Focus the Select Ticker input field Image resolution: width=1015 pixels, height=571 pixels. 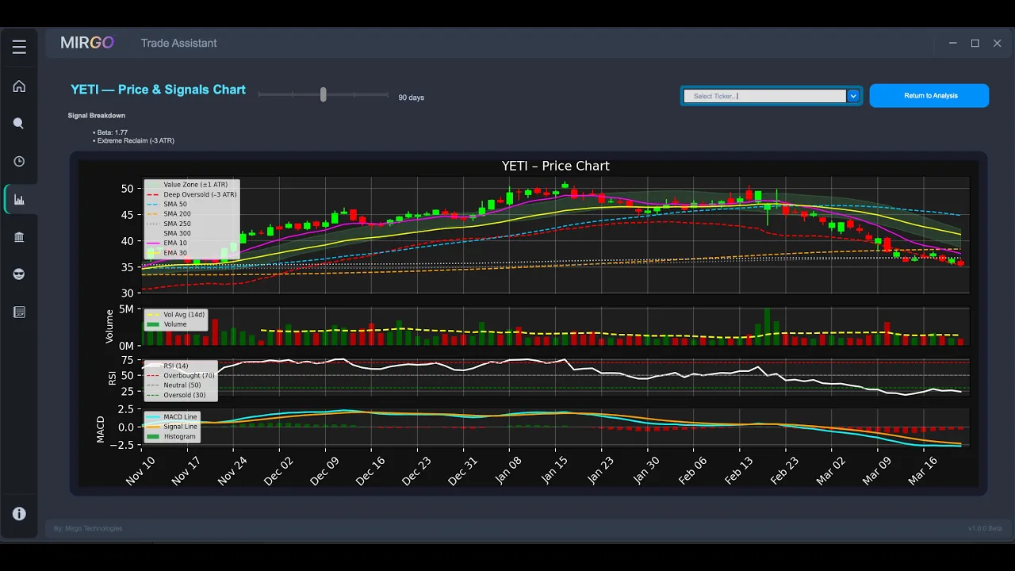(x=765, y=96)
